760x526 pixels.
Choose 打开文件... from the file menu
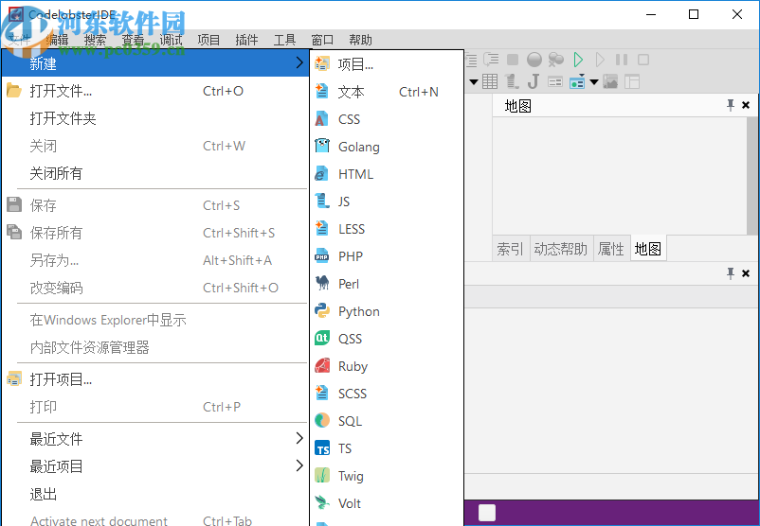[155, 91]
